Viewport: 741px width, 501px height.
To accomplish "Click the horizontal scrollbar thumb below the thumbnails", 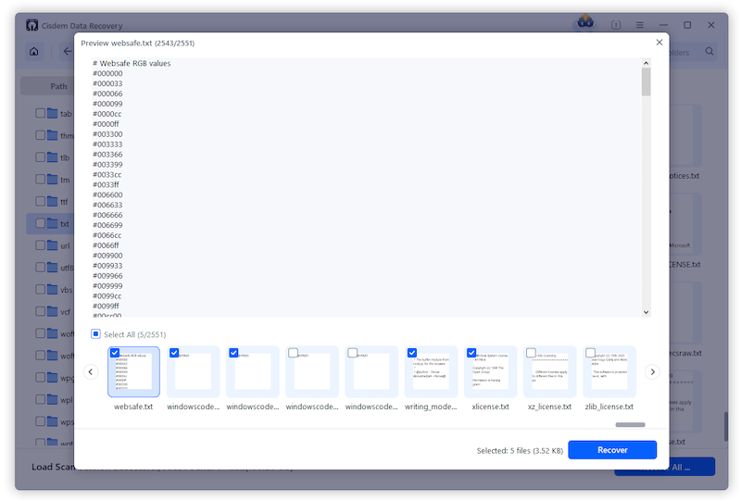I will 631,424.
